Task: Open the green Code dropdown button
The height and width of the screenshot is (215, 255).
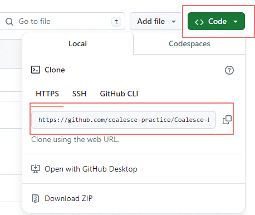Action: click(216, 21)
